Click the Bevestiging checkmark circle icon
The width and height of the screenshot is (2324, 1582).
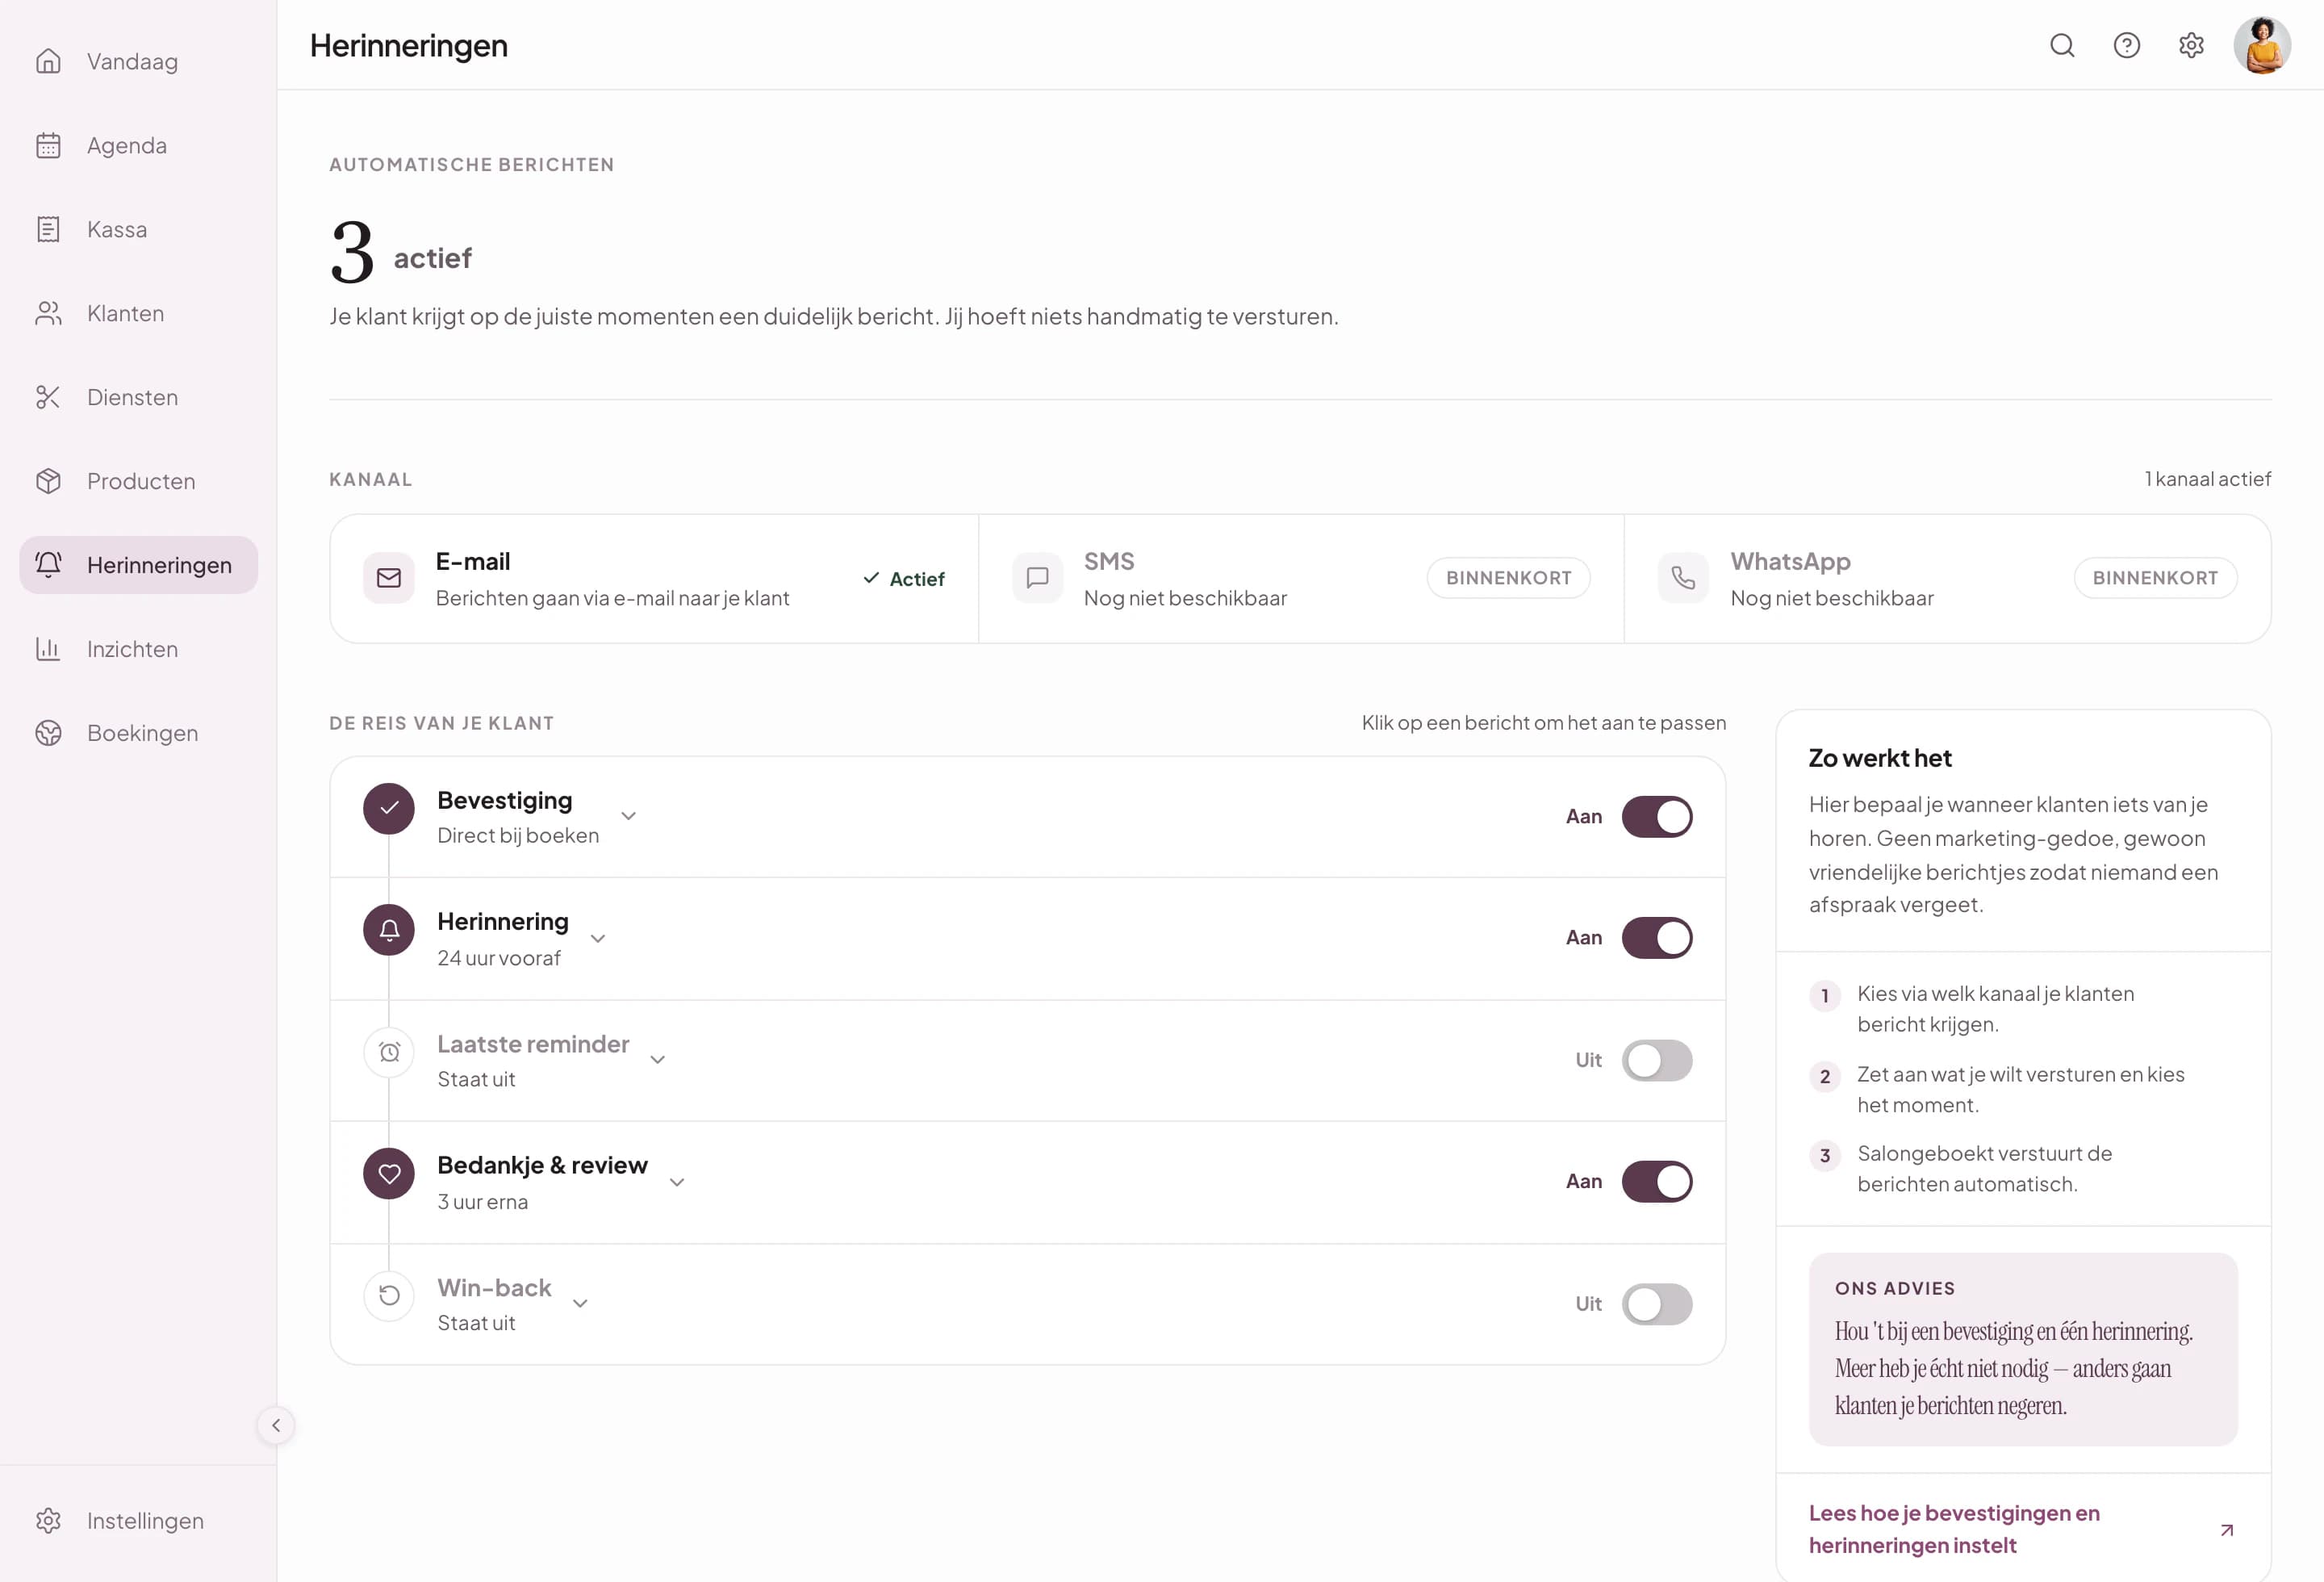[x=389, y=808]
